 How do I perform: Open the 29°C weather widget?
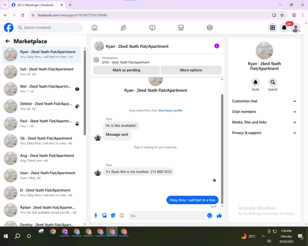click(248, 236)
